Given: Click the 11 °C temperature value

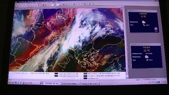Looking at the screenshot, I should pyautogui.click(x=147, y=50).
